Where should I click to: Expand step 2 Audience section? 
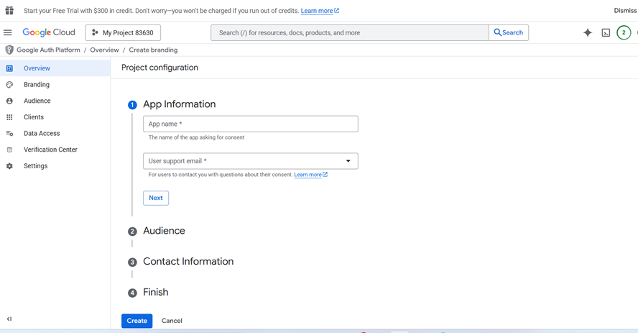pos(164,231)
